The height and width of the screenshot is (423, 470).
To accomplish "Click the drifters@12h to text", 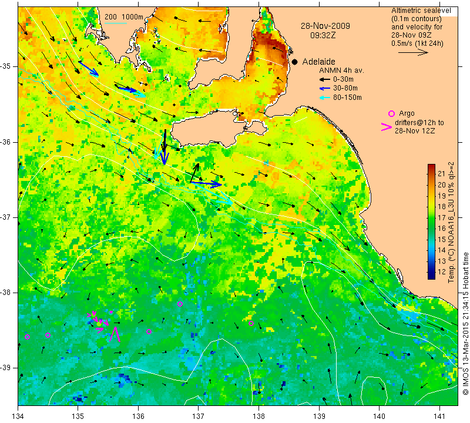I will pos(419,123).
